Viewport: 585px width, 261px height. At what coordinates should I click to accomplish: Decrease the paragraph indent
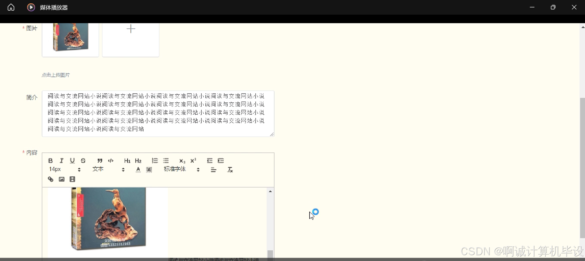210,161
